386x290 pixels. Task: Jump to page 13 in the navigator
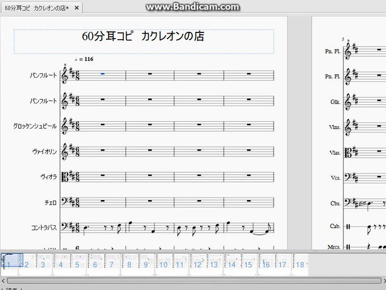tap(215, 265)
